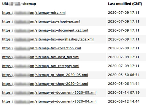Select the 2020-06-12 14:44 modified date
This screenshot has height=106, width=146.
pos(124,102)
